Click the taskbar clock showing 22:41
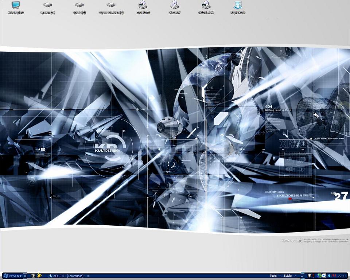 click(x=342, y=276)
